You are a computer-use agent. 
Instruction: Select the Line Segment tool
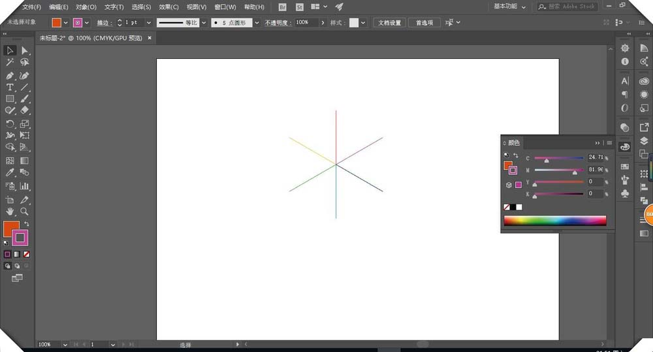click(25, 87)
